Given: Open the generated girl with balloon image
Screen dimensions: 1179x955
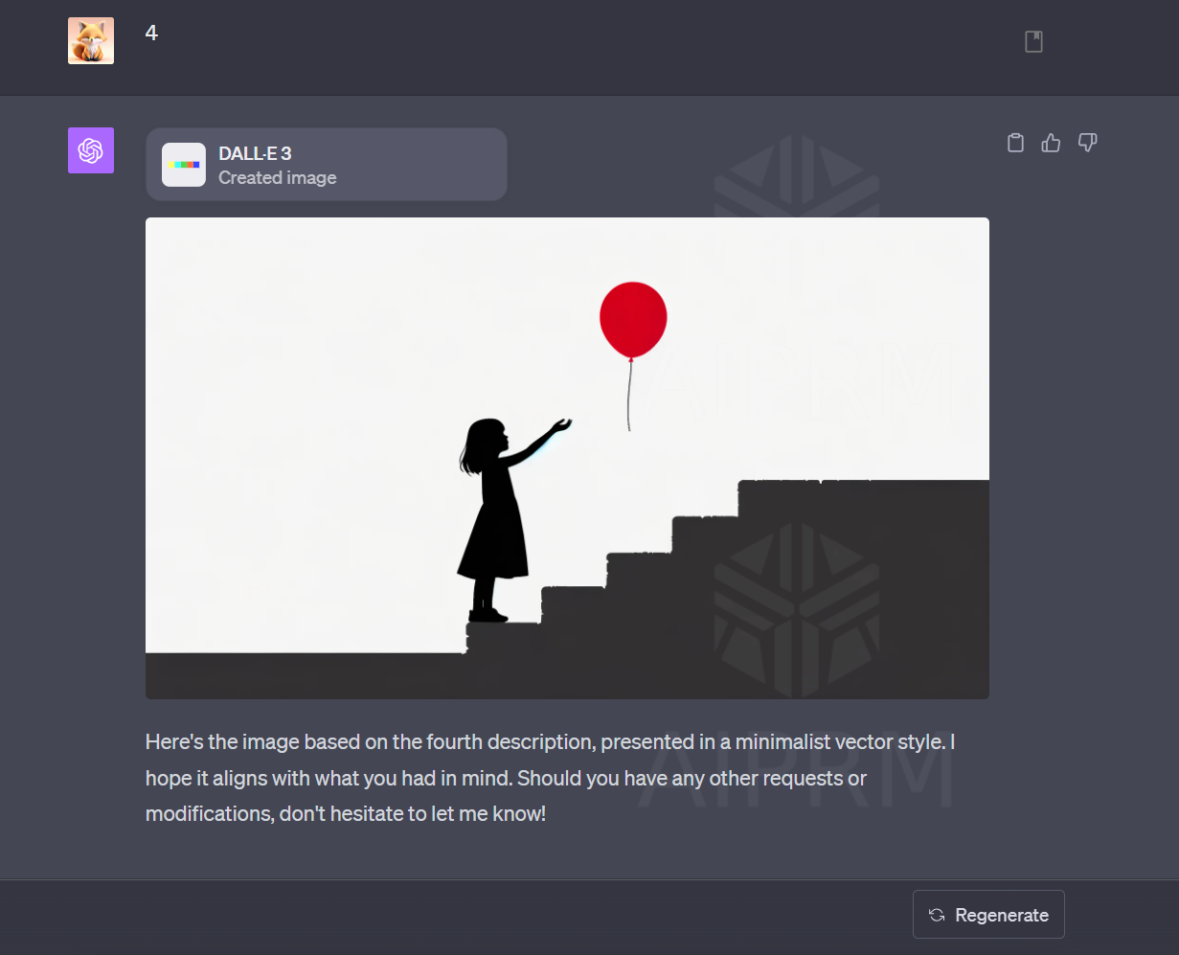Looking at the screenshot, I should pyautogui.click(x=567, y=458).
